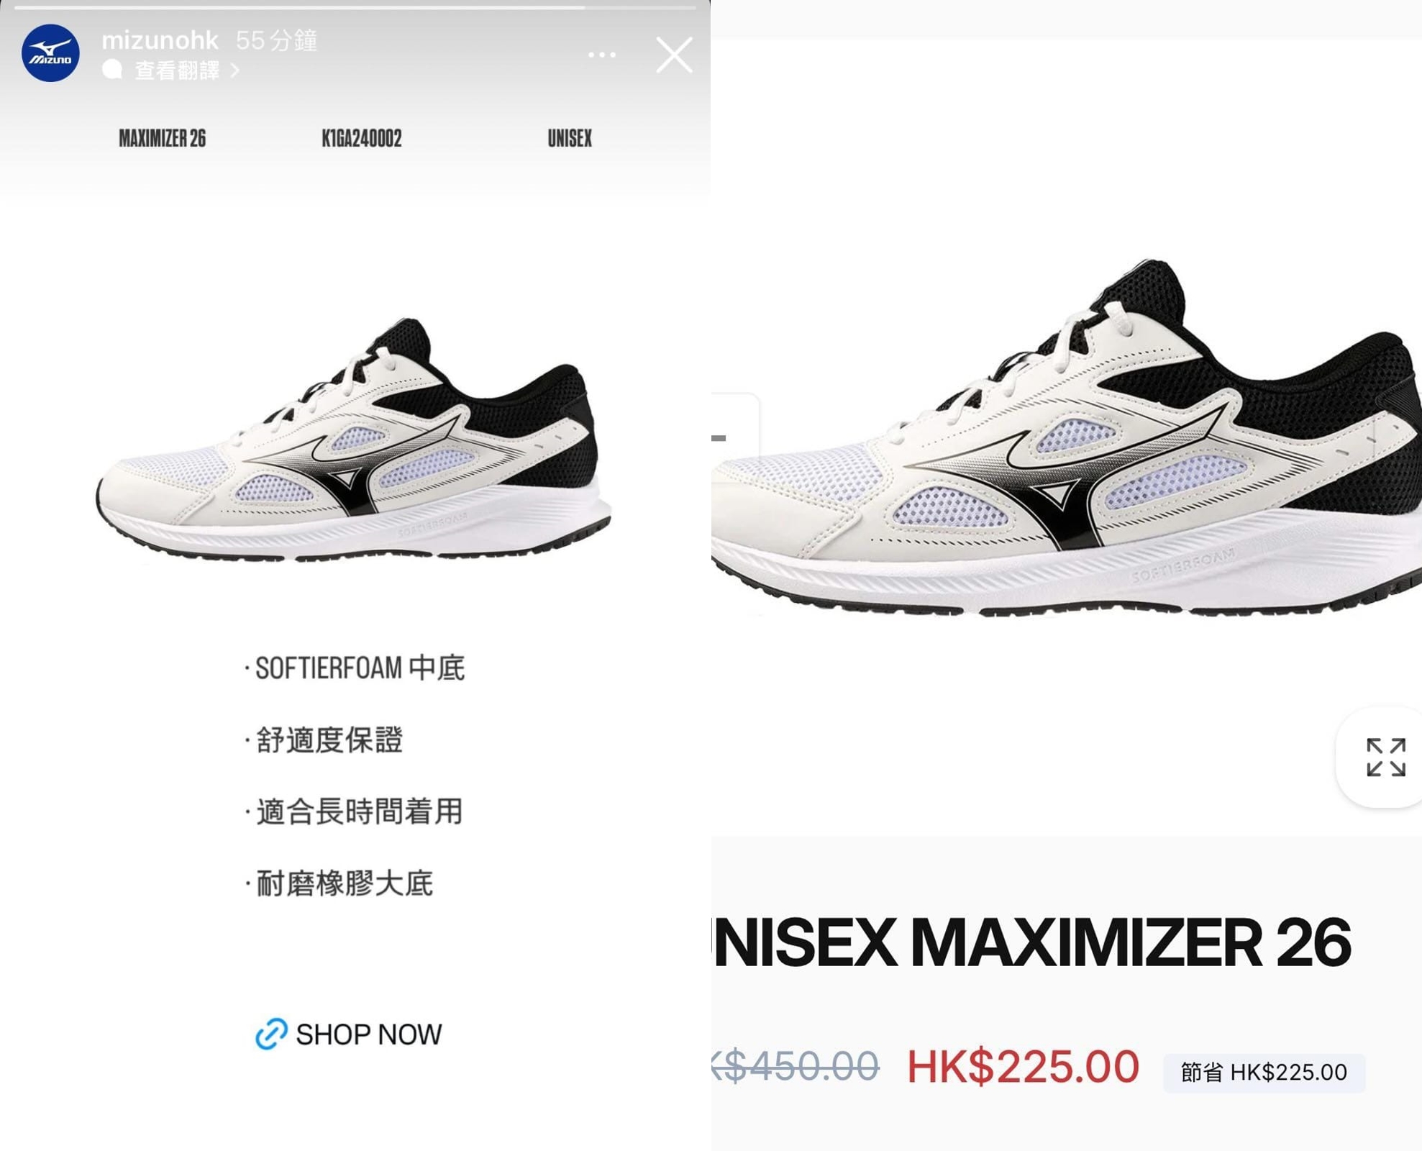Click the 查看翻譯 translation text
This screenshot has height=1151, width=1422.
click(178, 70)
